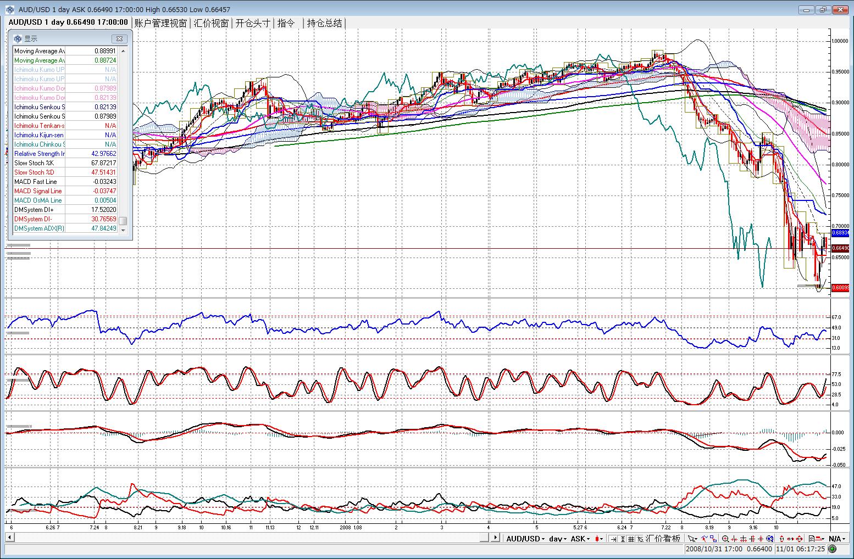The width and height of the screenshot is (854, 559).
Task: Open the pointer tool dropdown
Action: coord(692,539)
